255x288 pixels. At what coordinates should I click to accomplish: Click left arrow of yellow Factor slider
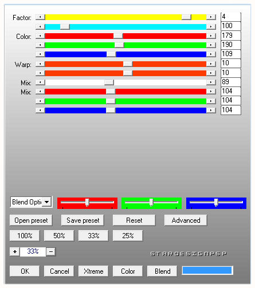[40, 17]
